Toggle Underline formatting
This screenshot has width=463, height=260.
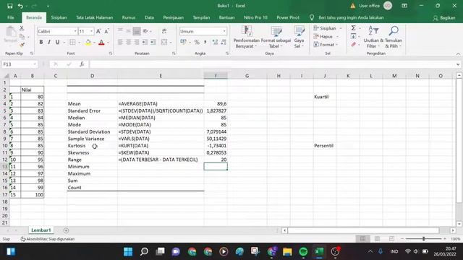tap(57, 42)
